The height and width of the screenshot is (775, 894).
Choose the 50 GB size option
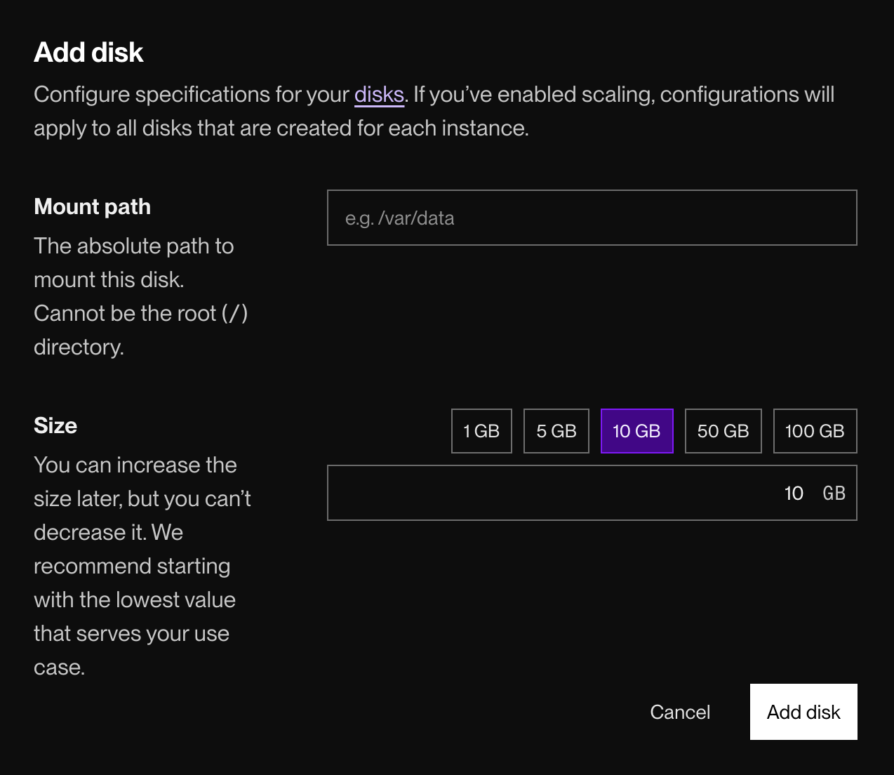pos(723,430)
